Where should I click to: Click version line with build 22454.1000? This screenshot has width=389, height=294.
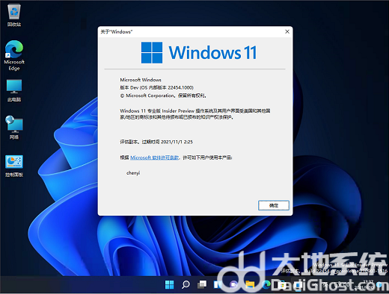click(x=157, y=87)
